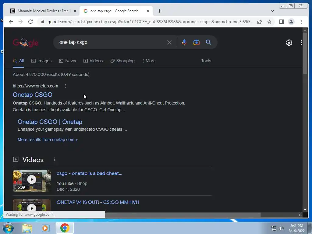Viewport: 312px width, 234px height.
Task: Play the 5:09 video thumbnail
Action: [32, 181]
